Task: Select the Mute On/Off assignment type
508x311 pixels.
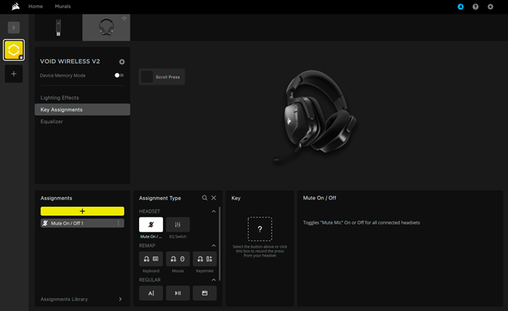Action: pyautogui.click(x=151, y=225)
